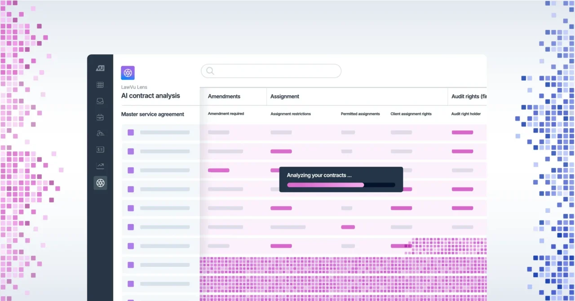Click the purple LawVu Lens app logo

tap(128, 73)
